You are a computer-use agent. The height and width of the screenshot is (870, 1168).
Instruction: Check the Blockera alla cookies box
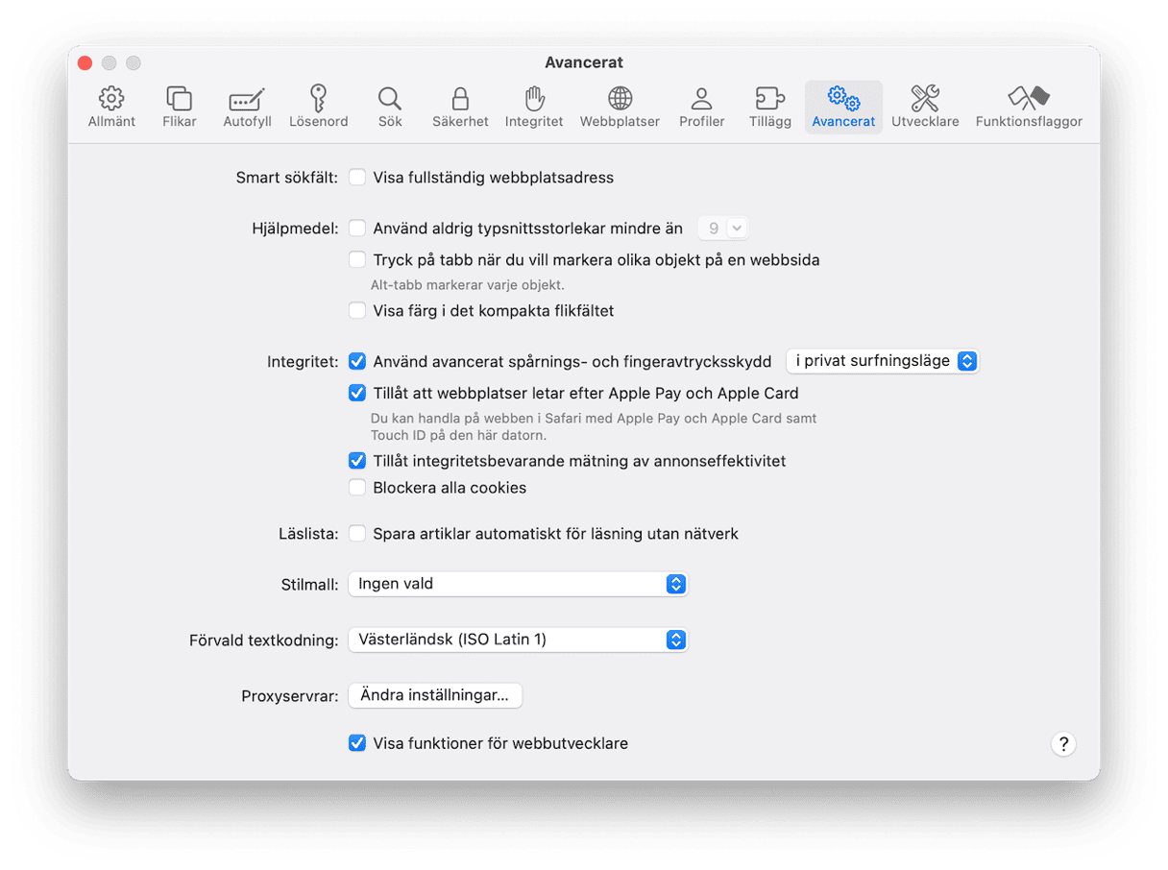(x=357, y=488)
